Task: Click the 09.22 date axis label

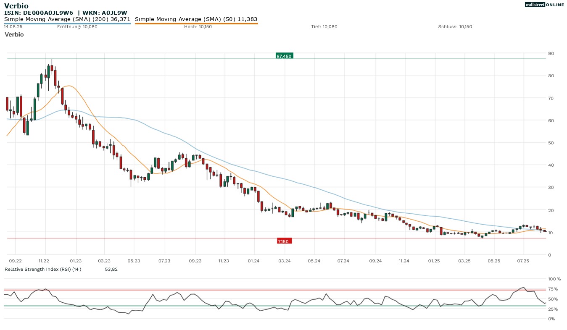Action: 16,261
